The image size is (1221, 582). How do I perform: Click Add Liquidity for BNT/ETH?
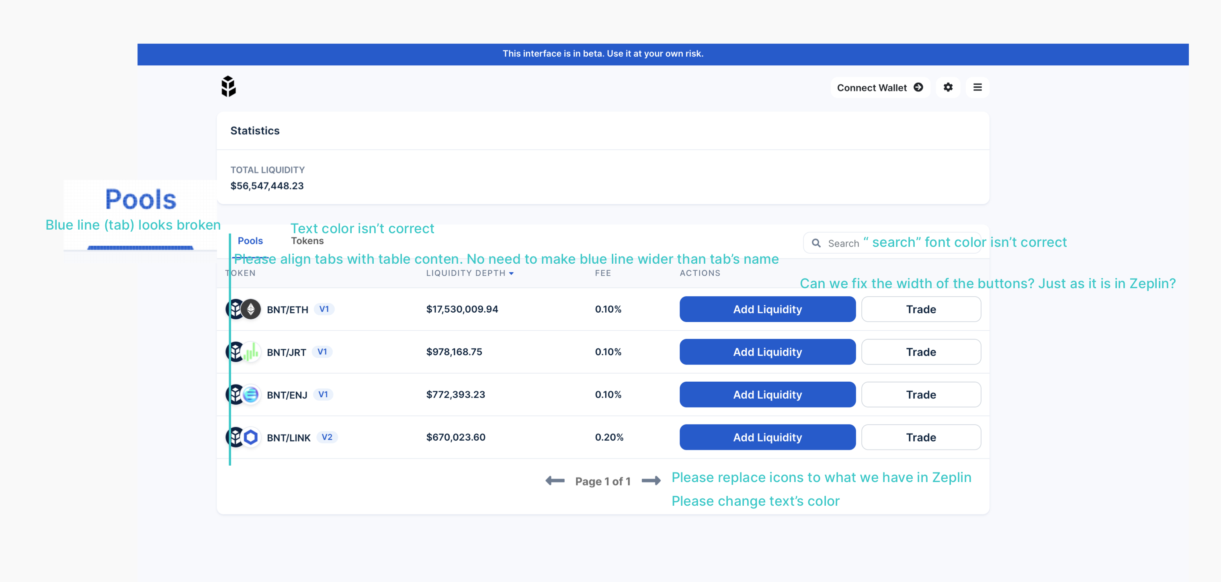click(x=767, y=309)
